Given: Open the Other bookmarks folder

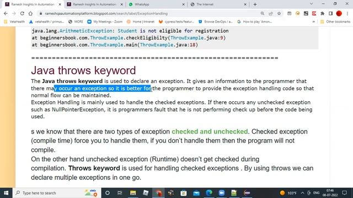Looking at the screenshot, I should (335, 22).
